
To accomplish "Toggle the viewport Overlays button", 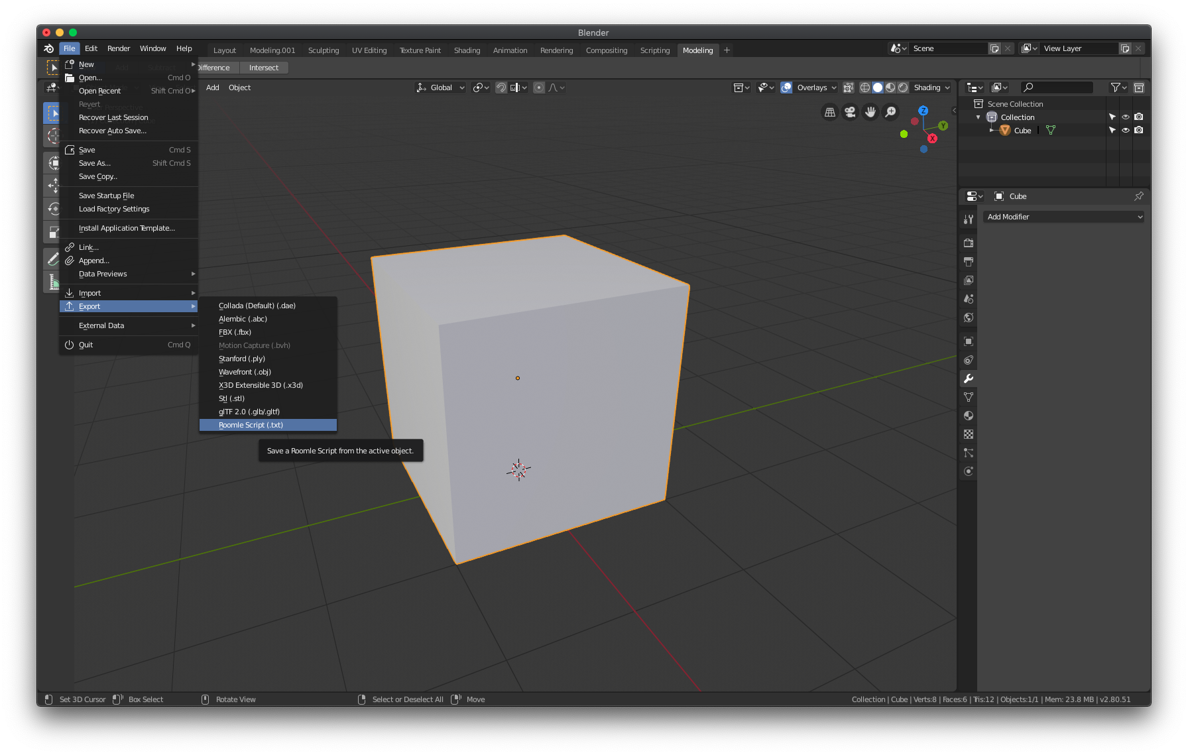I will point(786,87).
